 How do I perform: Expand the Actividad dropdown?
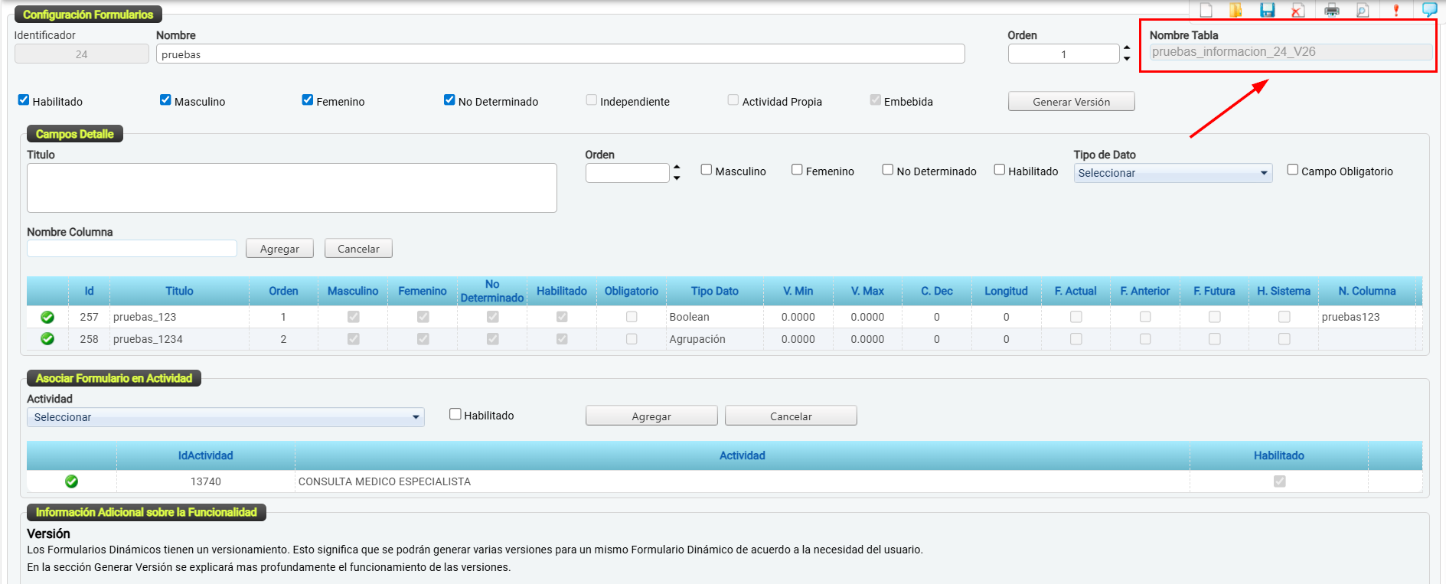click(x=225, y=417)
